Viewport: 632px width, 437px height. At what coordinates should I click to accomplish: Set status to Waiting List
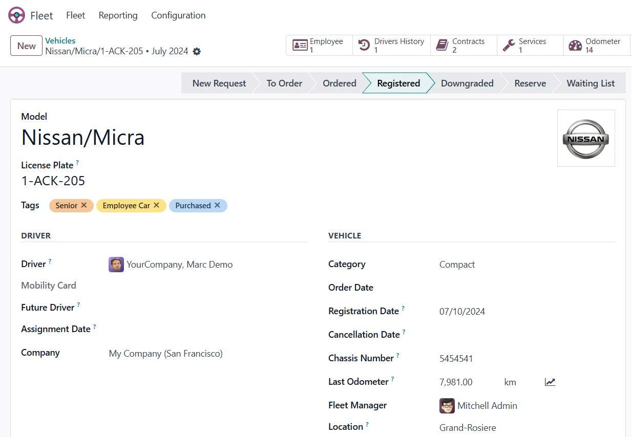coord(591,83)
